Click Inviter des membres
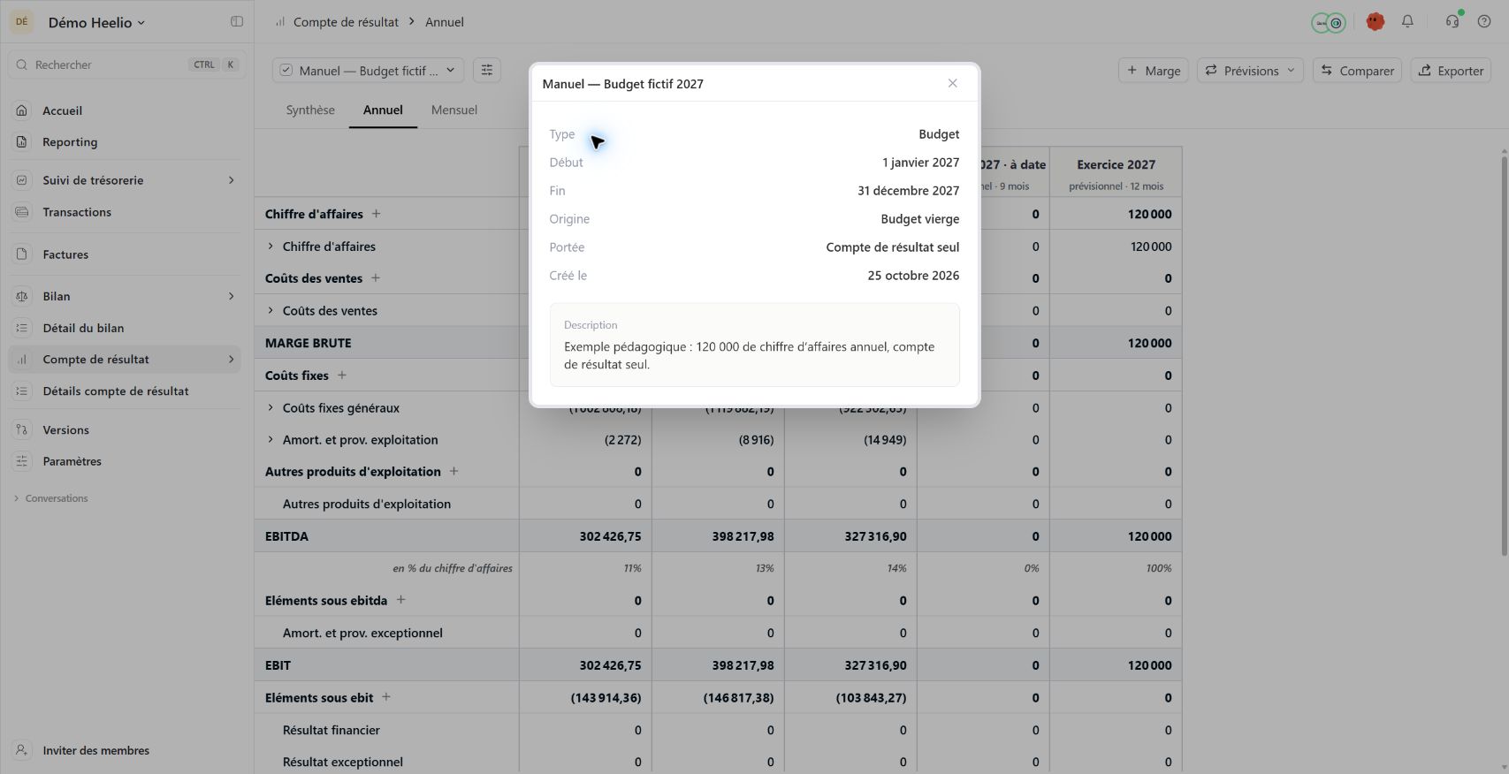The height and width of the screenshot is (774, 1509). tap(125, 750)
